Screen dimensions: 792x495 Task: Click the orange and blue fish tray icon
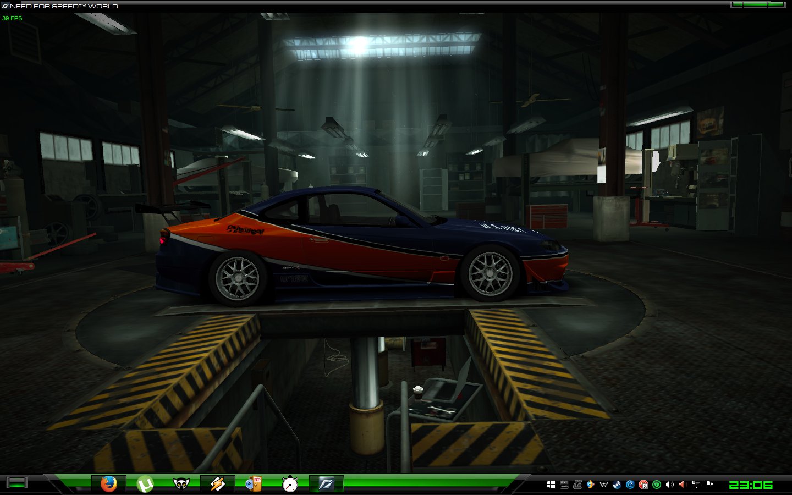pos(591,485)
